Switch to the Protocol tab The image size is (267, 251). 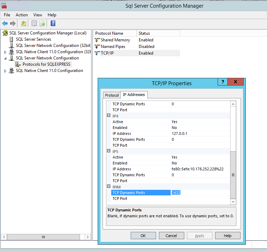coord(112,95)
